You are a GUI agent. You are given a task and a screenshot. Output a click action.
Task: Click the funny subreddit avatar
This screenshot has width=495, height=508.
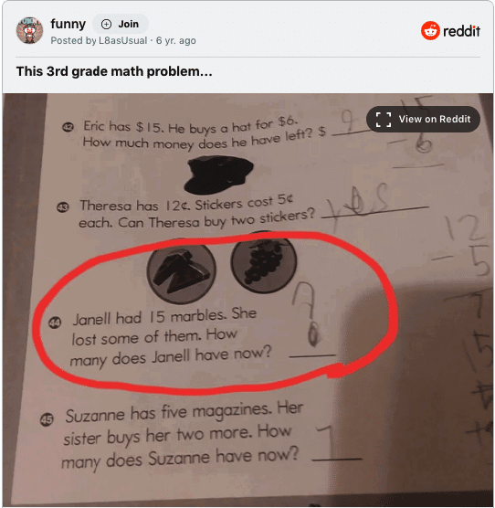click(x=29, y=30)
